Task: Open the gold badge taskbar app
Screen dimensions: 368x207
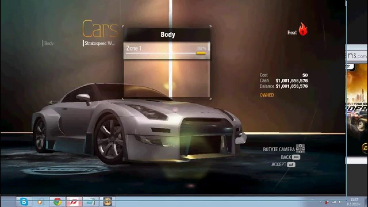Action: [x=108, y=202]
